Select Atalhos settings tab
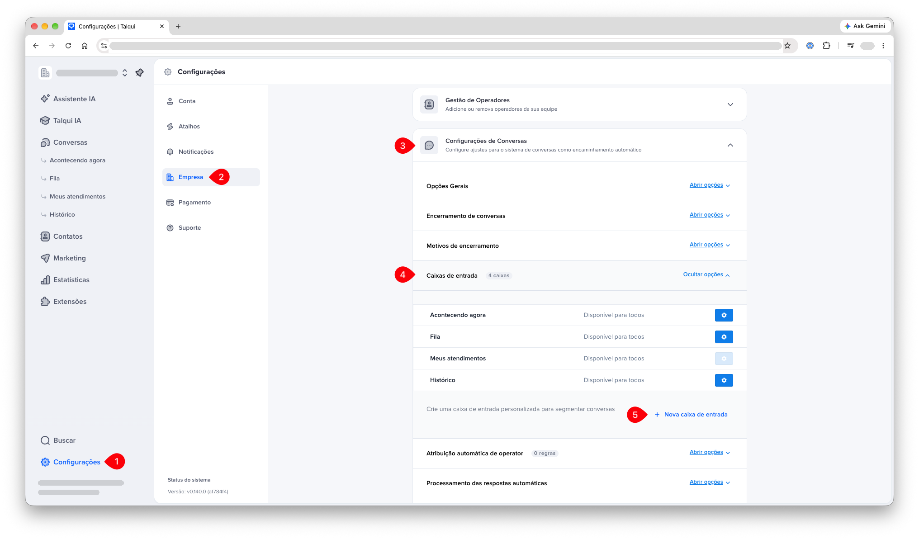This screenshot has height=539, width=919. pos(211,127)
